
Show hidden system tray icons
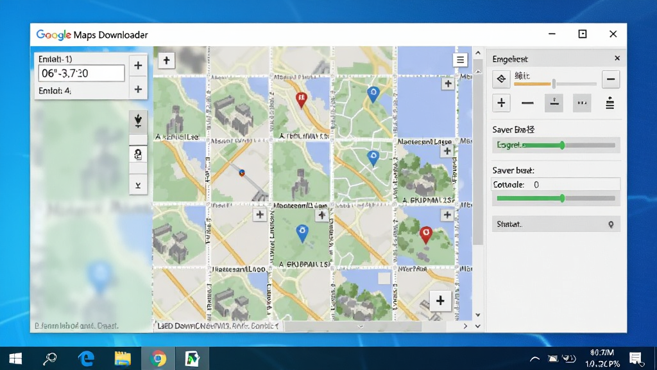(534, 358)
